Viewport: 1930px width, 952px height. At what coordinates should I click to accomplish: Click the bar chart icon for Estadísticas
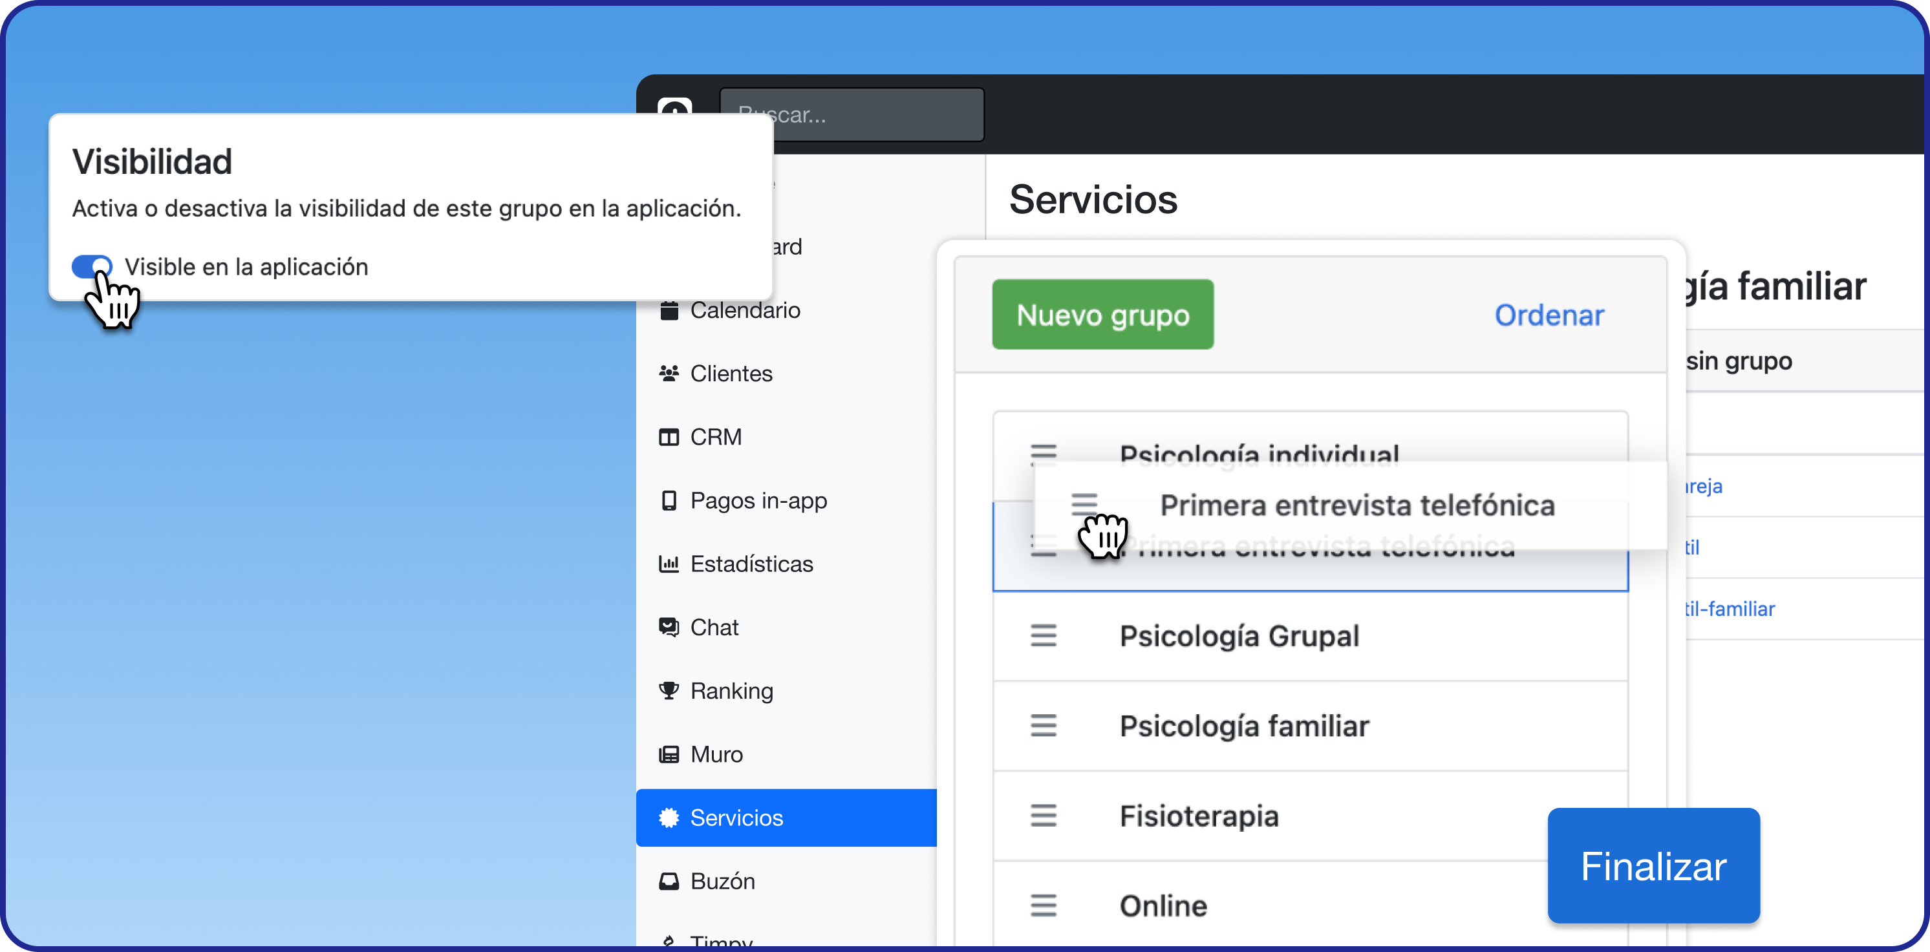tap(669, 564)
